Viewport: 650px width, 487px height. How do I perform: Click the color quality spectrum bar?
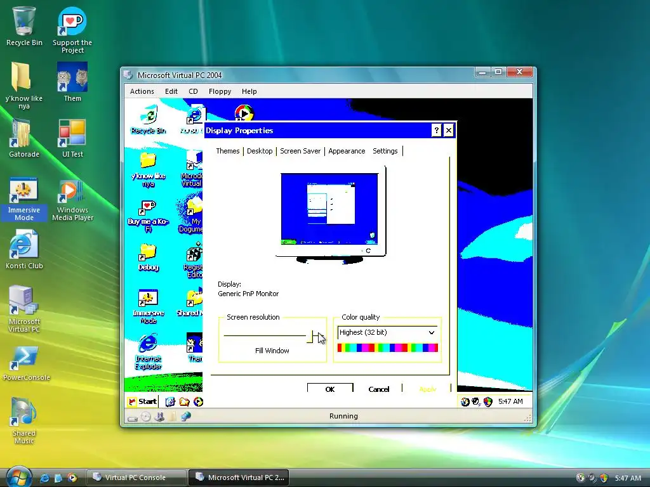point(388,348)
